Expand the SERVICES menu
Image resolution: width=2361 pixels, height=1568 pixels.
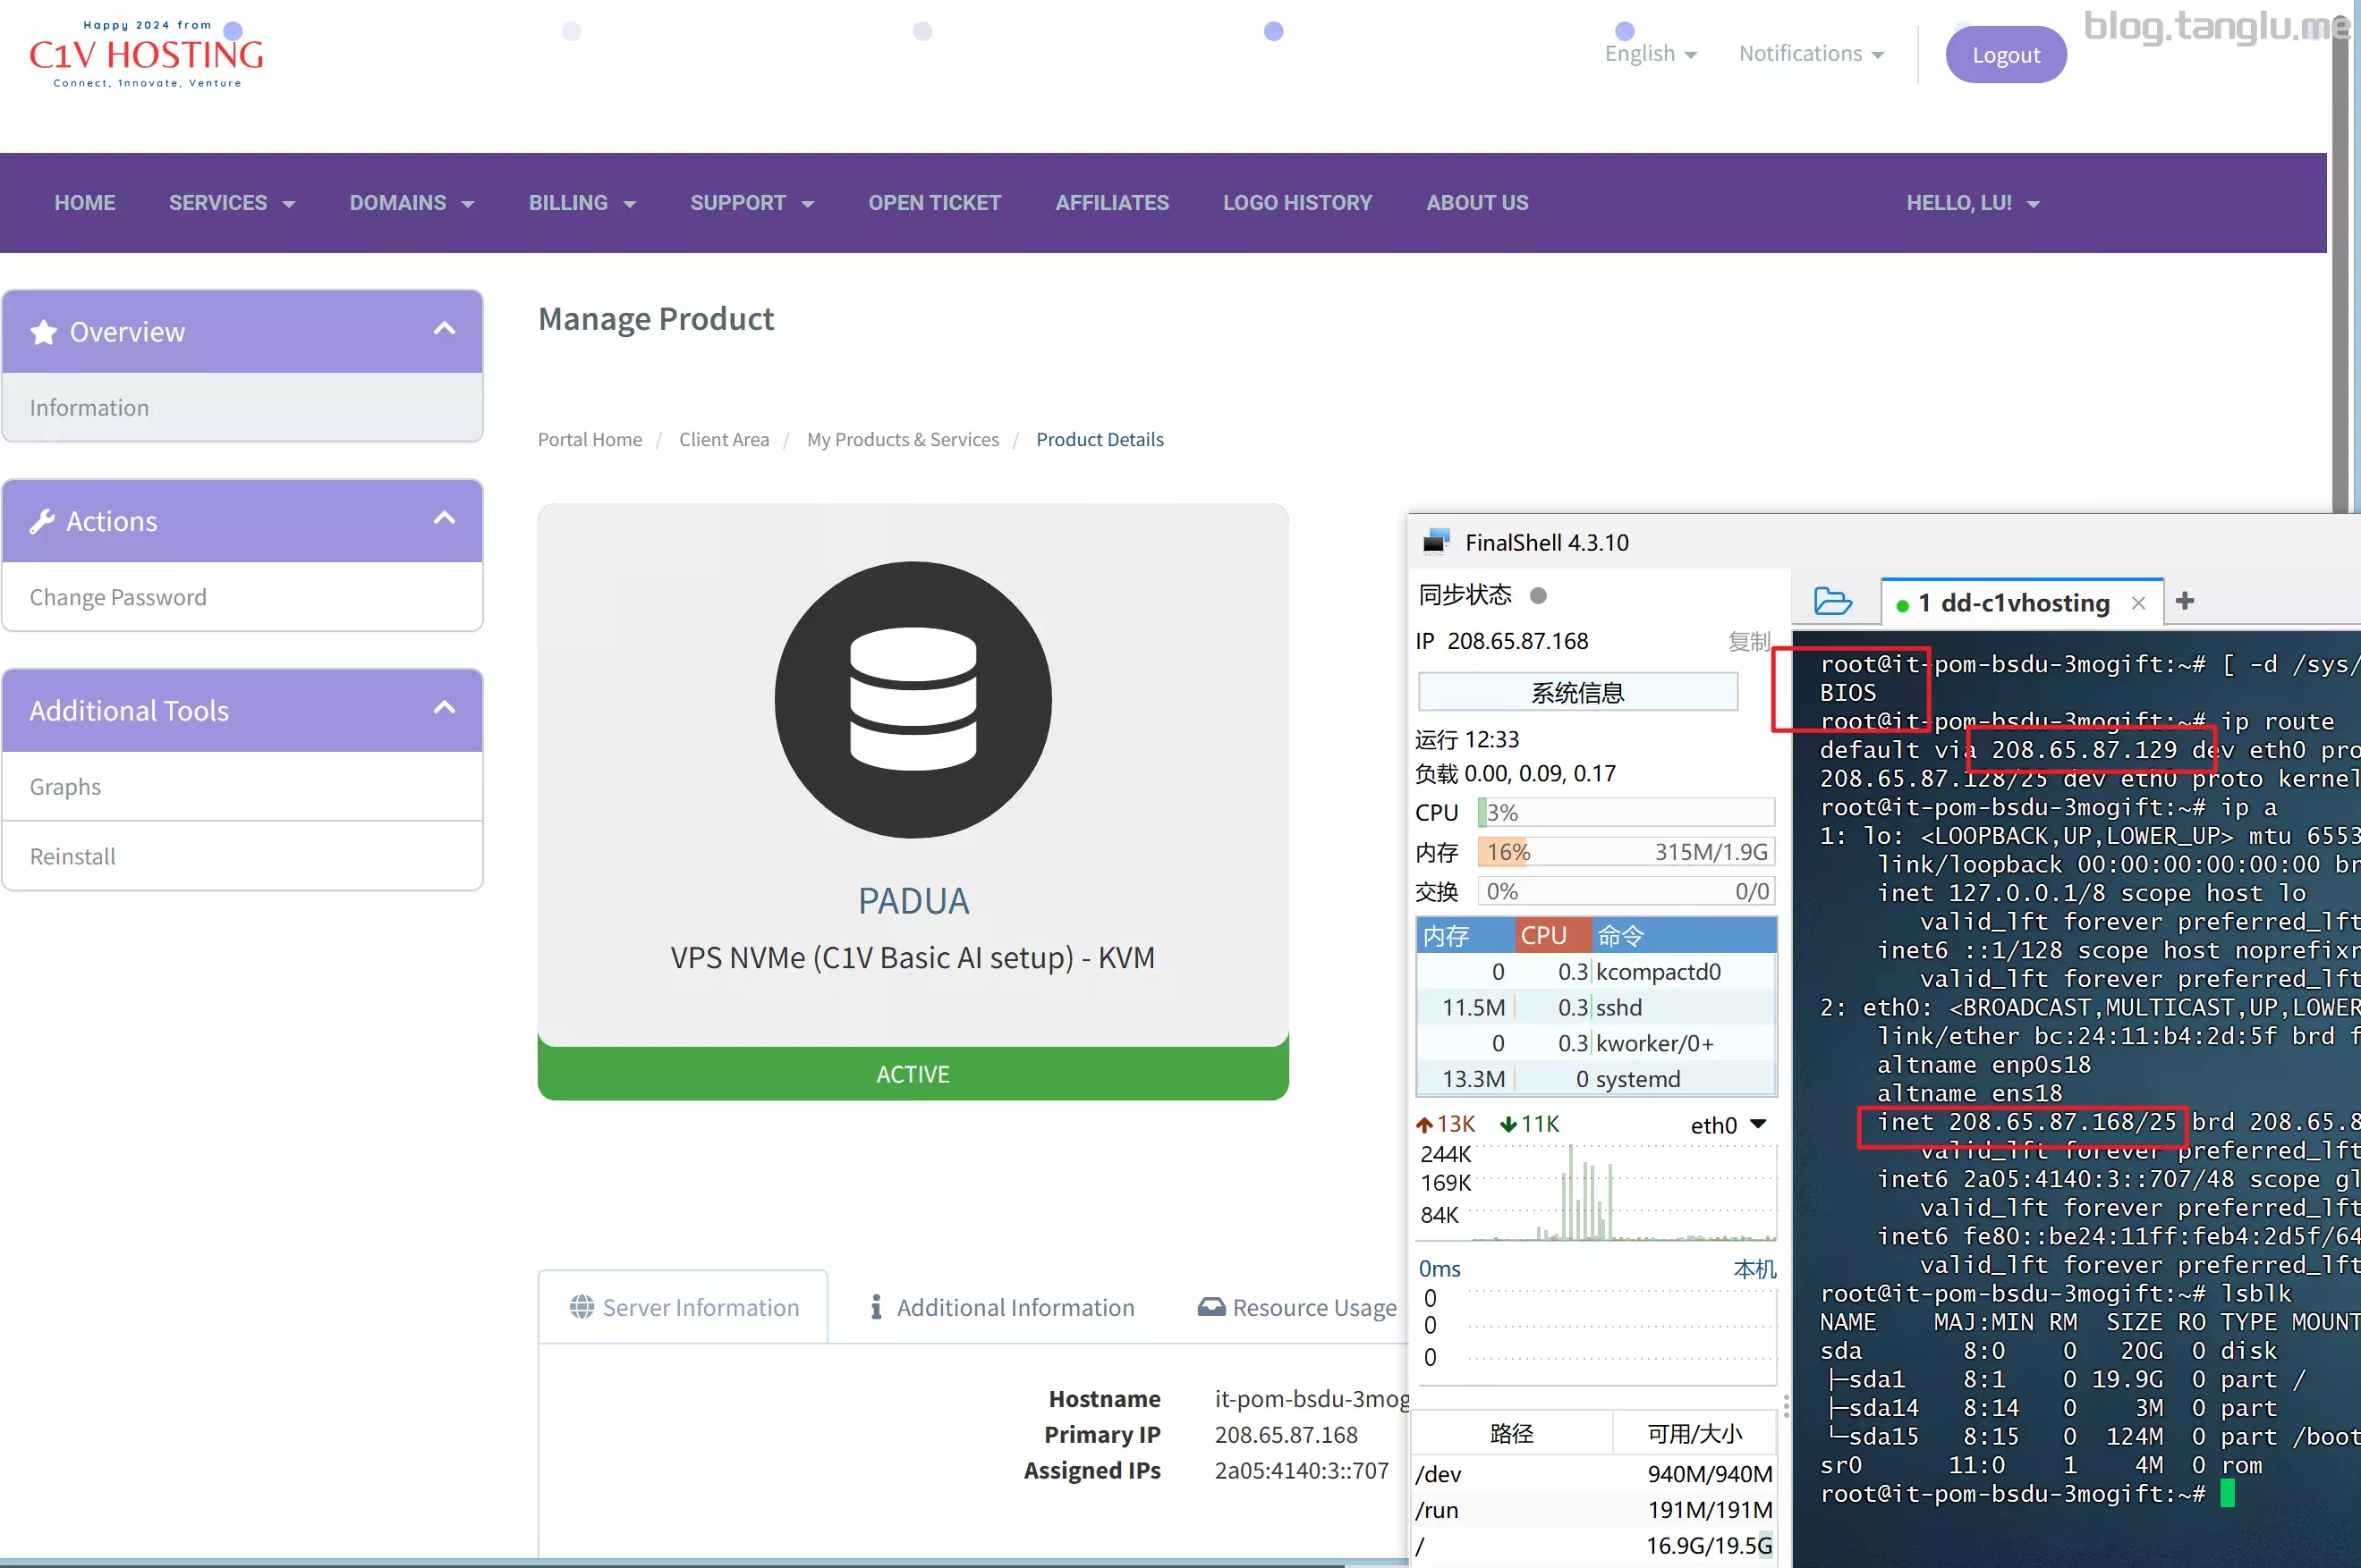(x=233, y=203)
